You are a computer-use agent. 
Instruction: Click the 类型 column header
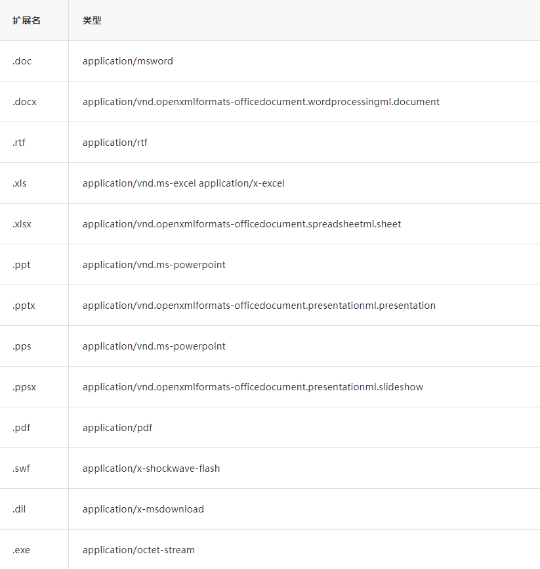tap(92, 20)
